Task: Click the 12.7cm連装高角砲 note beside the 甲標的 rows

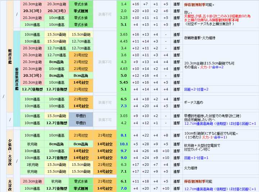Action: point(220,124)
